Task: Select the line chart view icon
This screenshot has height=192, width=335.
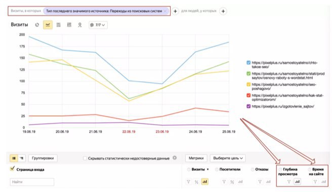Action: (x=48, y=25)
